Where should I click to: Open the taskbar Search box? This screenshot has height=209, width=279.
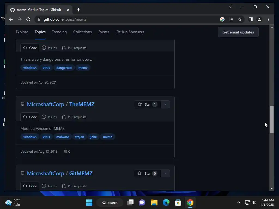click(x=110, y=202)
